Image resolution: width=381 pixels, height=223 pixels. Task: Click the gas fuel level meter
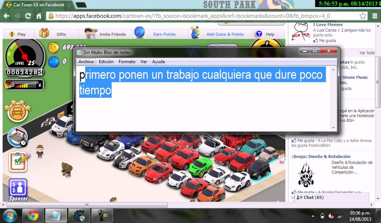(x=24, y=85)
